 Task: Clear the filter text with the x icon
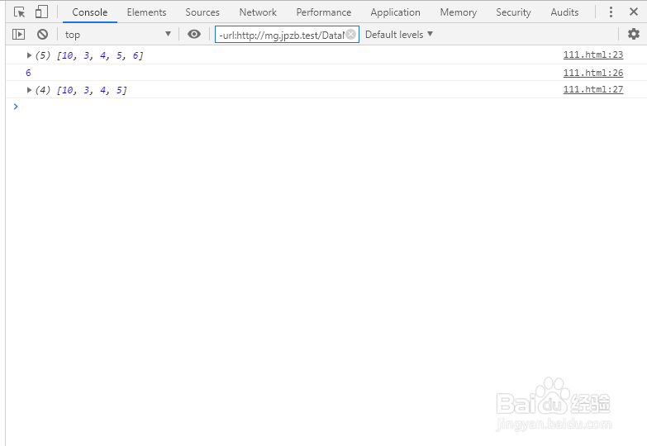pos(350,34)
